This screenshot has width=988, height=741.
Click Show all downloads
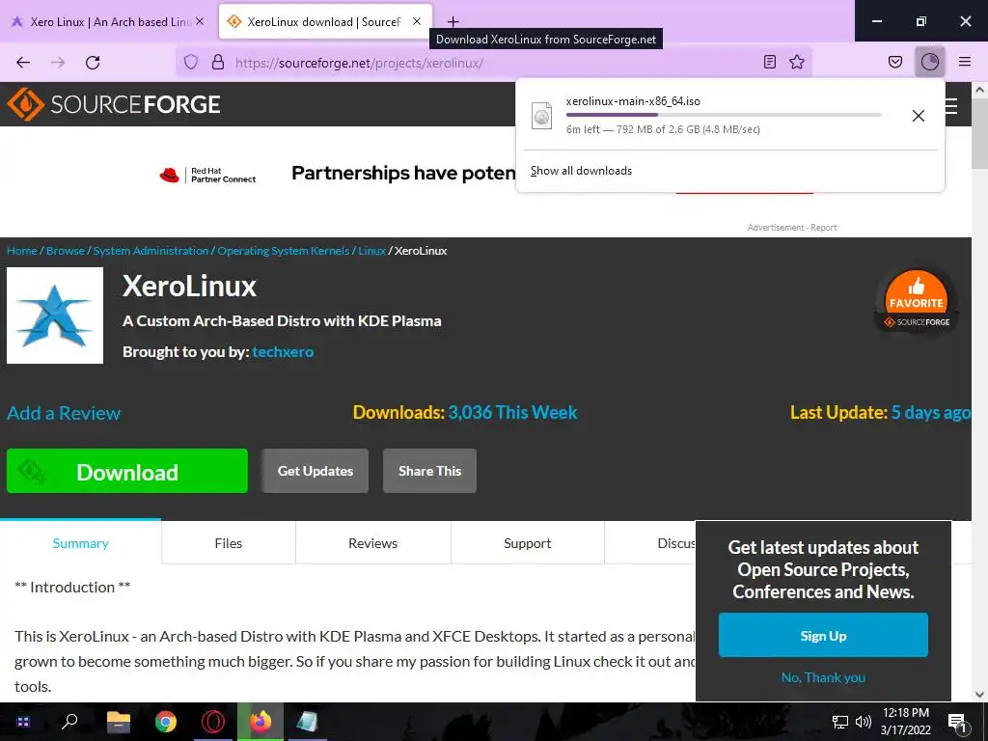coord(581,171)
